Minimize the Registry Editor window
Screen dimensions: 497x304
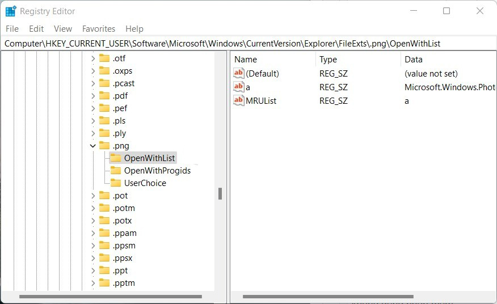click(x=414, y=11)
